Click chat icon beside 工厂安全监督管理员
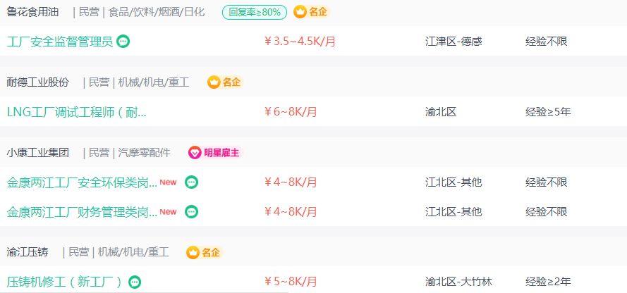The width and height of the screenshot is (627, 293). 123,41
